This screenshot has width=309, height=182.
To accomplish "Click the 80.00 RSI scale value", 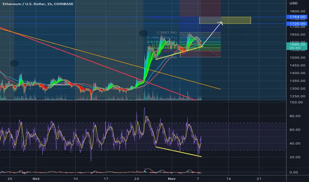I will 295,116.
